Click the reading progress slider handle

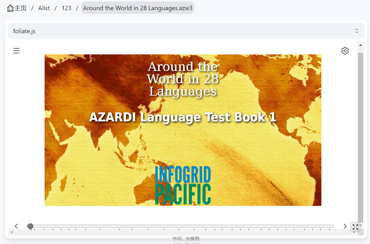[30, 226]
